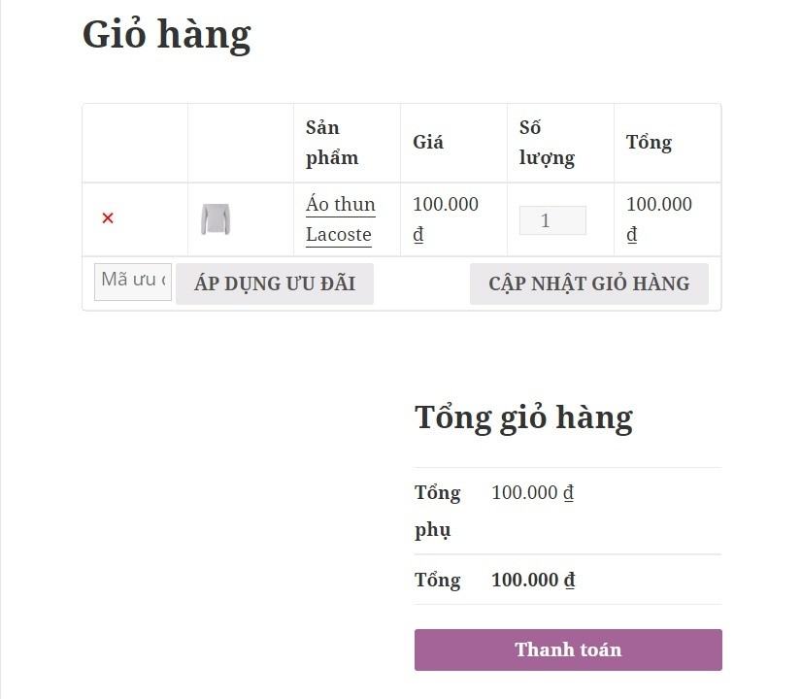
Task: Click the Tổng header in the product table
Action: [649, 143]
